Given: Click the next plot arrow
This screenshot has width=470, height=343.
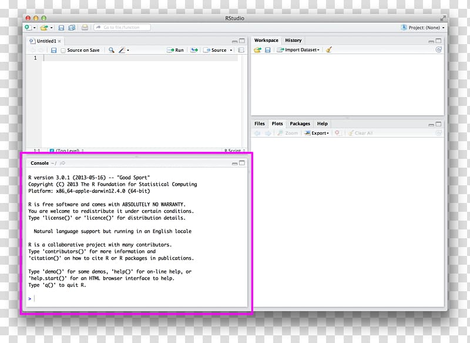Looking at the screenshot, I should coord(268,133).
